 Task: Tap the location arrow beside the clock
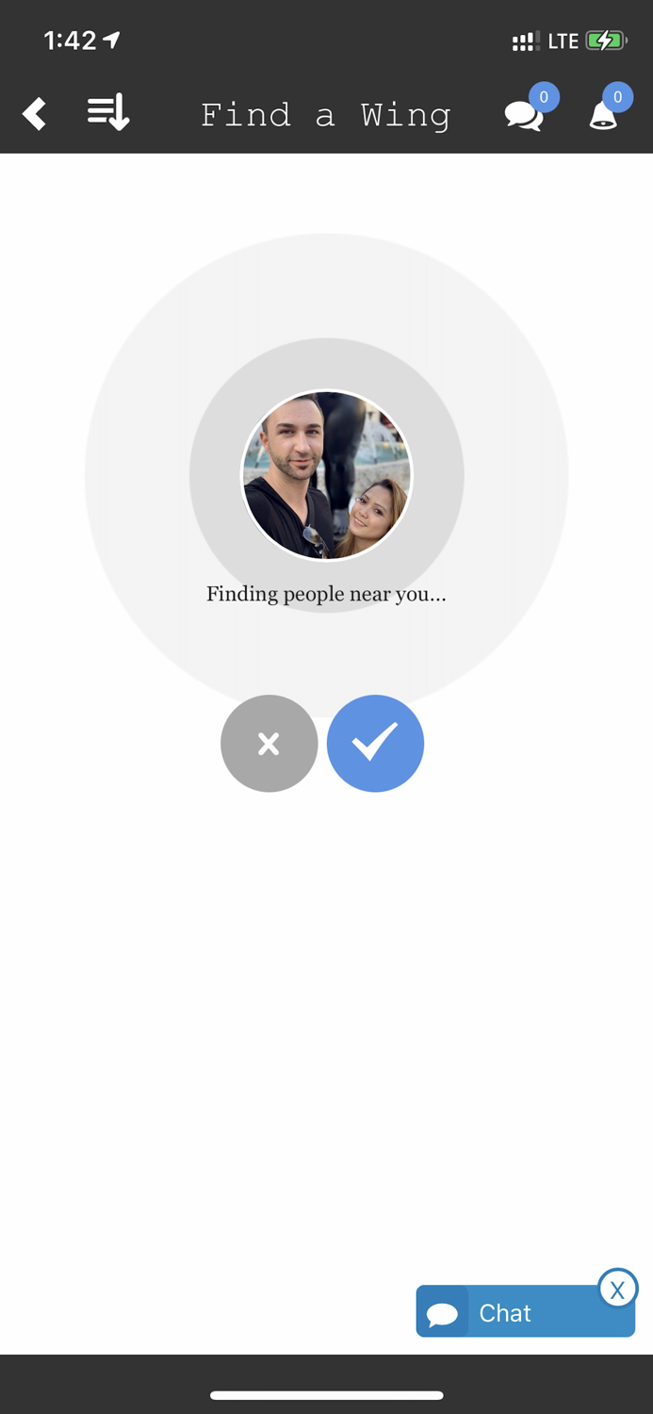pos(112,40)
